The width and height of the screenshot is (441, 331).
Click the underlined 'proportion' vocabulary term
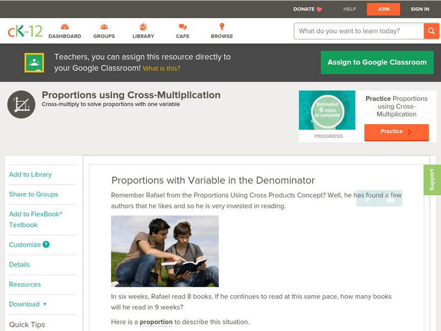156,322
